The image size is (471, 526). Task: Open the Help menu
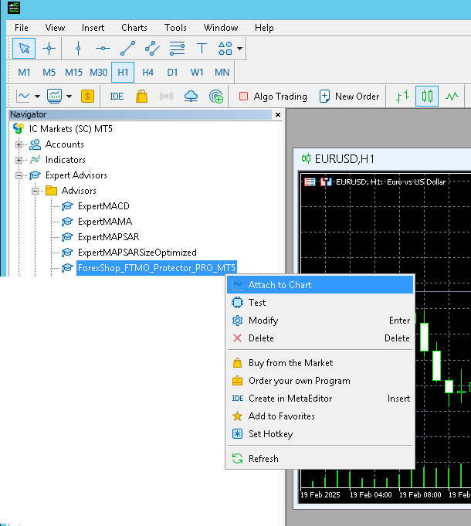point(264,28)
